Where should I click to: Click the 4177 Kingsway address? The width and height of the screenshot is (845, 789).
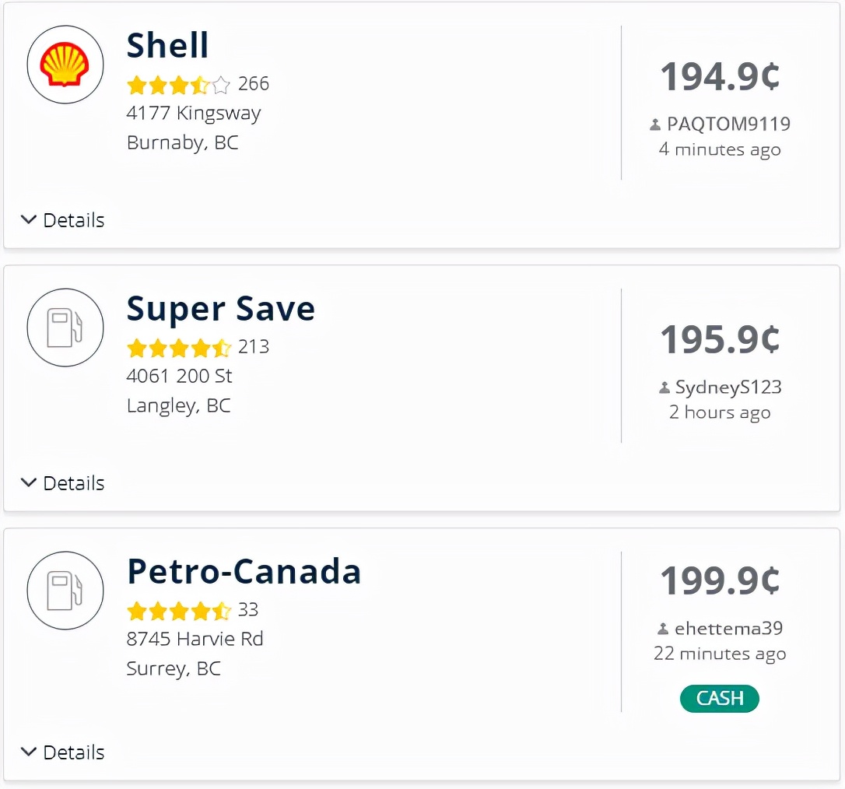point(194,114)
